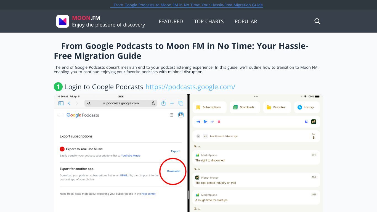Open episode The right to disconnect
Screen dimensions: 377x212
pos(256,158)
